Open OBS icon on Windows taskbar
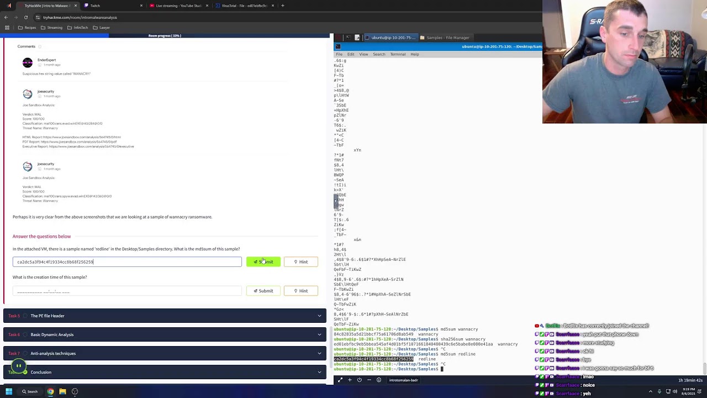This screenshot has height=398, width=707. [75, 391]
